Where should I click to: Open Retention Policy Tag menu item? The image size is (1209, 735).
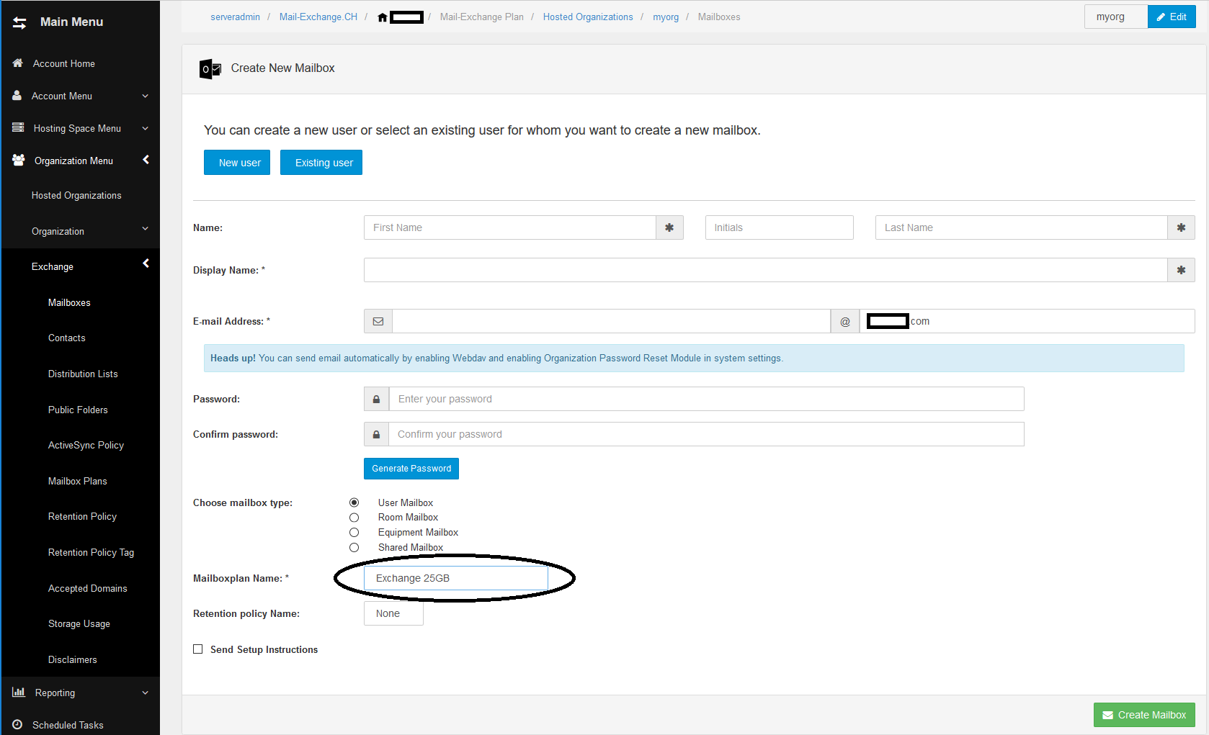91,552
